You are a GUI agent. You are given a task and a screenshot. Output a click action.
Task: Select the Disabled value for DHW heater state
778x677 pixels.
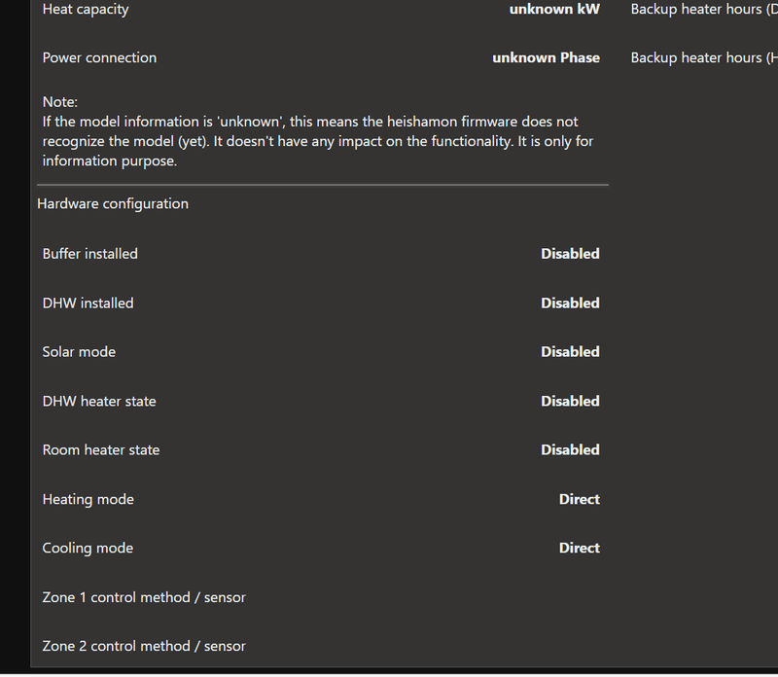[570, 402]
